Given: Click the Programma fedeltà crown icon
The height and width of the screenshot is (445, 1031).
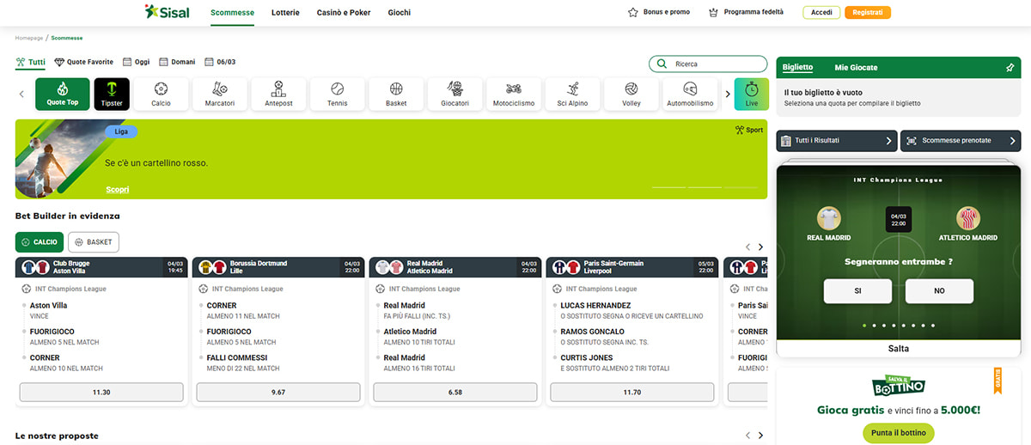Looking at the screenshot, I should pyautogui.click(x=713, y=13).
